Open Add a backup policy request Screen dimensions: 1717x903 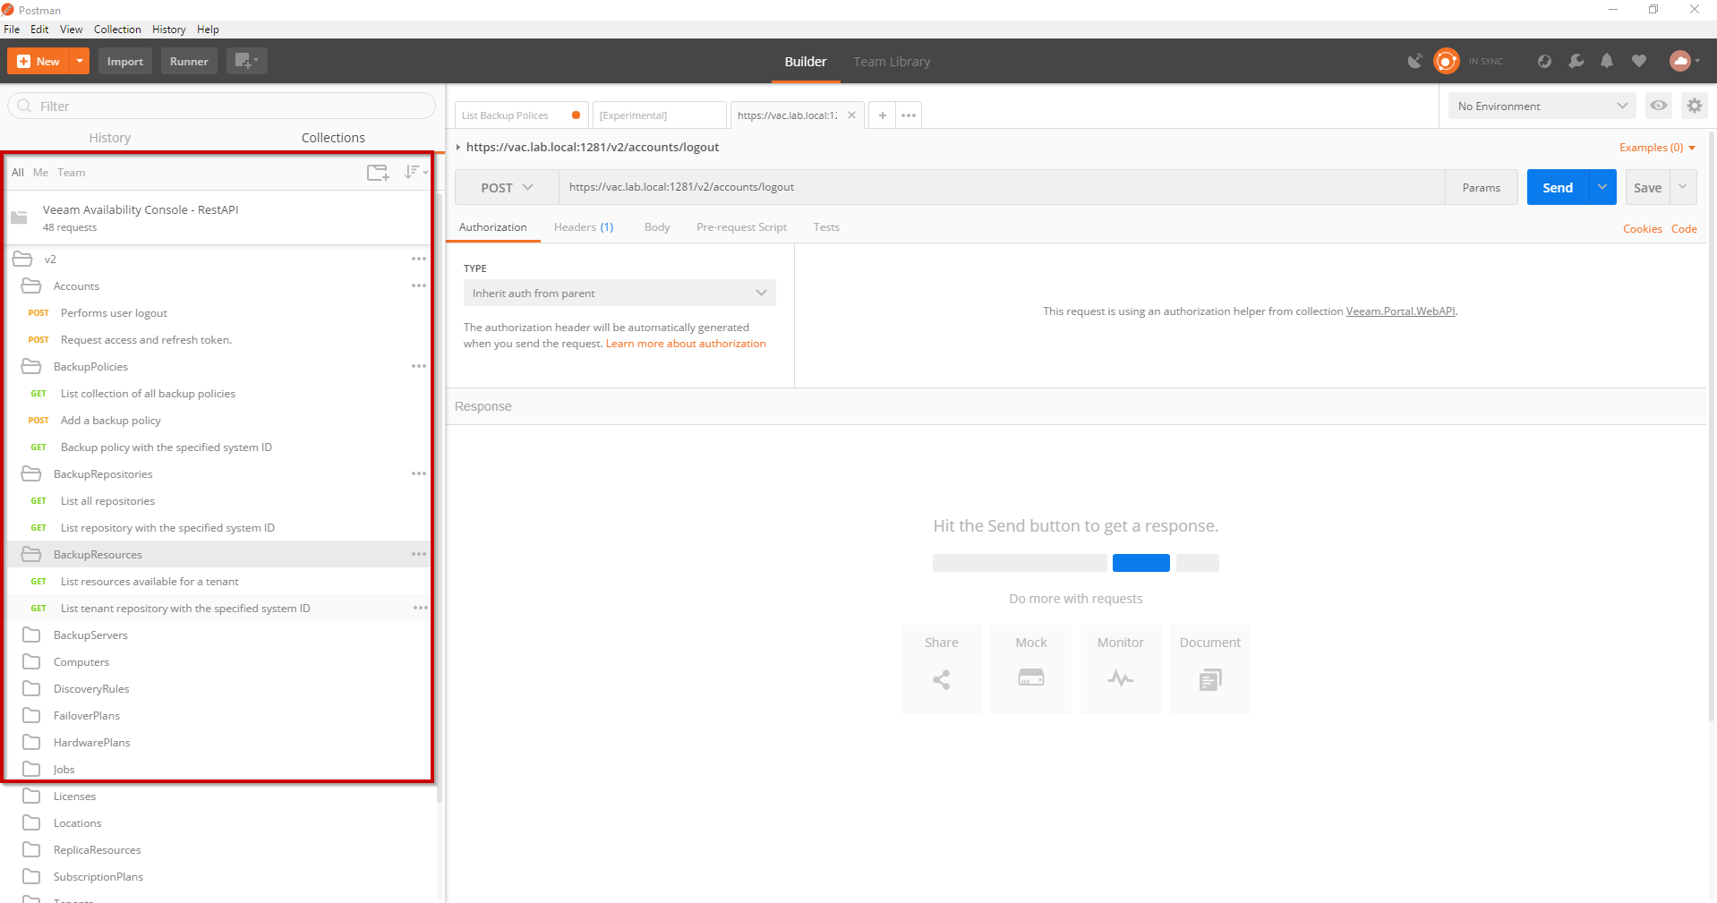(111, 420)
